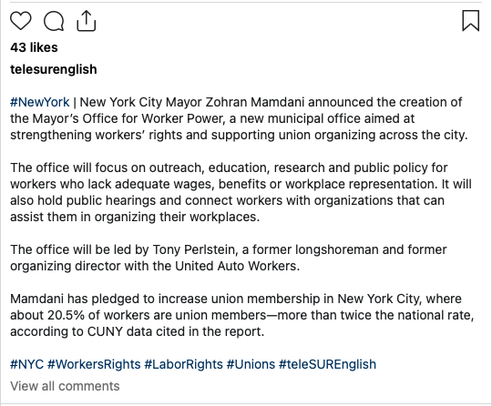Like the post with the heart icon
Screen dimensions: 492x406
(x=21, y=21)
